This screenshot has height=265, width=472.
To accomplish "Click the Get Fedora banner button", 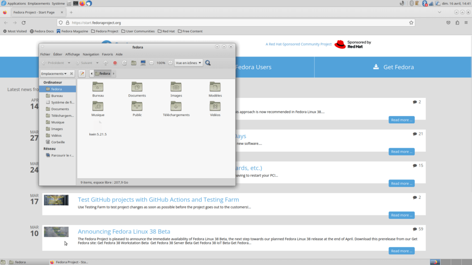I will [393, 67].
